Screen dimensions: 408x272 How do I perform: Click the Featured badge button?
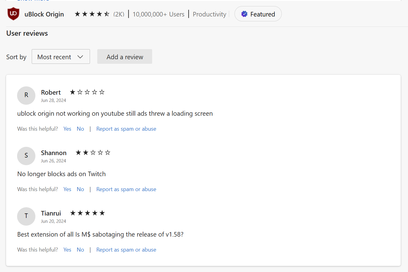[258, 14]
